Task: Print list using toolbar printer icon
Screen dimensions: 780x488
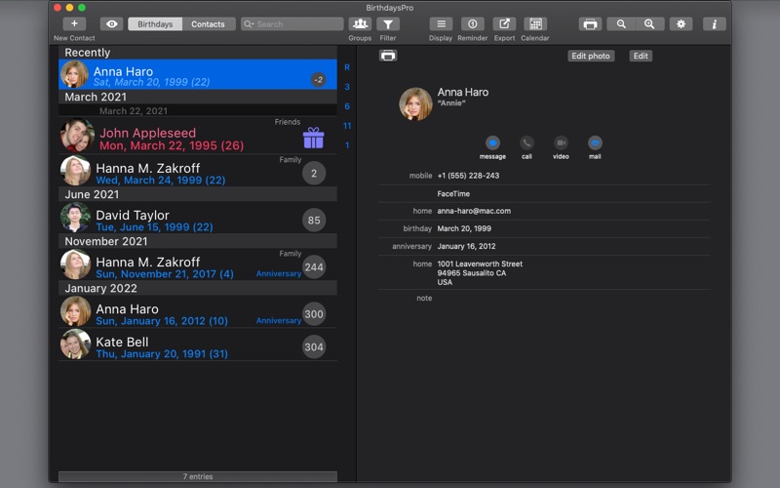Action: point(590,23)
